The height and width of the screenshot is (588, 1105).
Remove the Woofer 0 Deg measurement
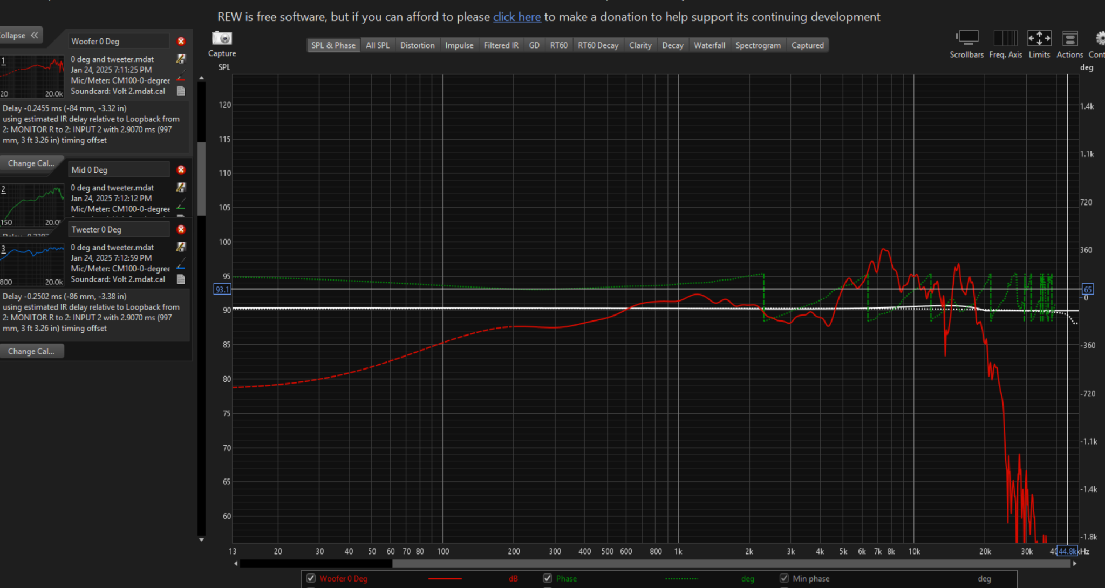(181, 41)
